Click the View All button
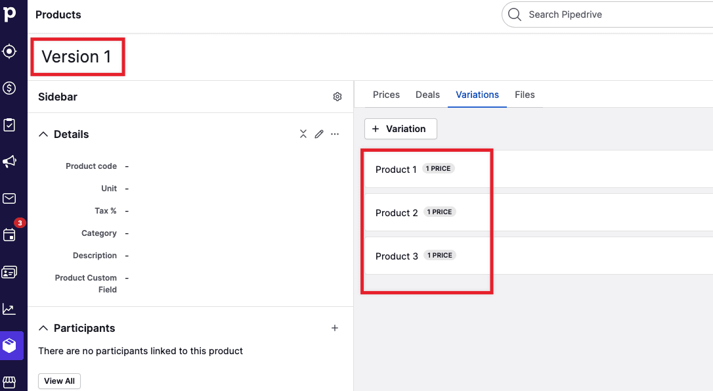This screenshot has height=391, width=713. (x=59, y=381)
